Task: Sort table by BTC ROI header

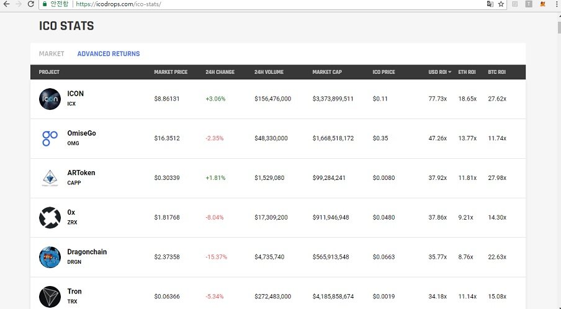Action: point(496,72)
